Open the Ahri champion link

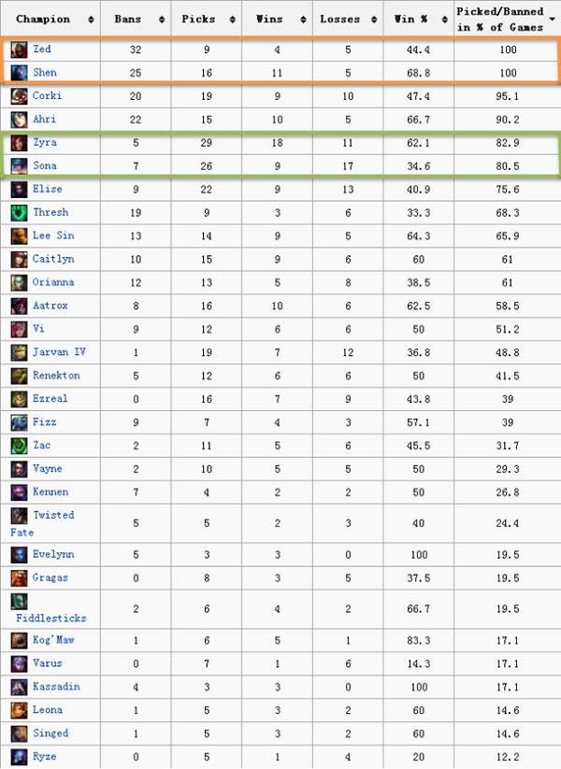click(45, 119)
